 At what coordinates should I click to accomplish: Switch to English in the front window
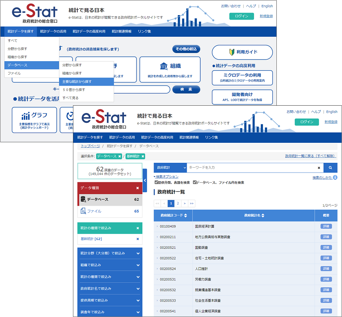pos(332,112)
